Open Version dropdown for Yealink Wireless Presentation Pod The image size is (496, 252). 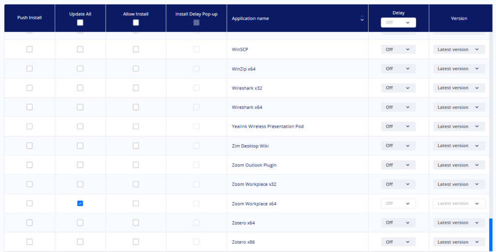[x=459, y=126]
